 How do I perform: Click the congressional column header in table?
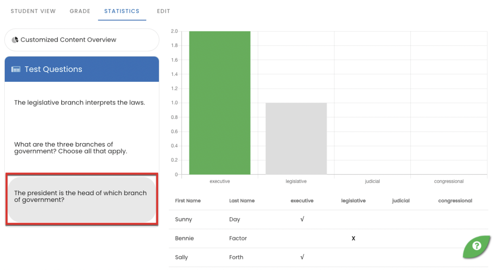click(455, 201)
